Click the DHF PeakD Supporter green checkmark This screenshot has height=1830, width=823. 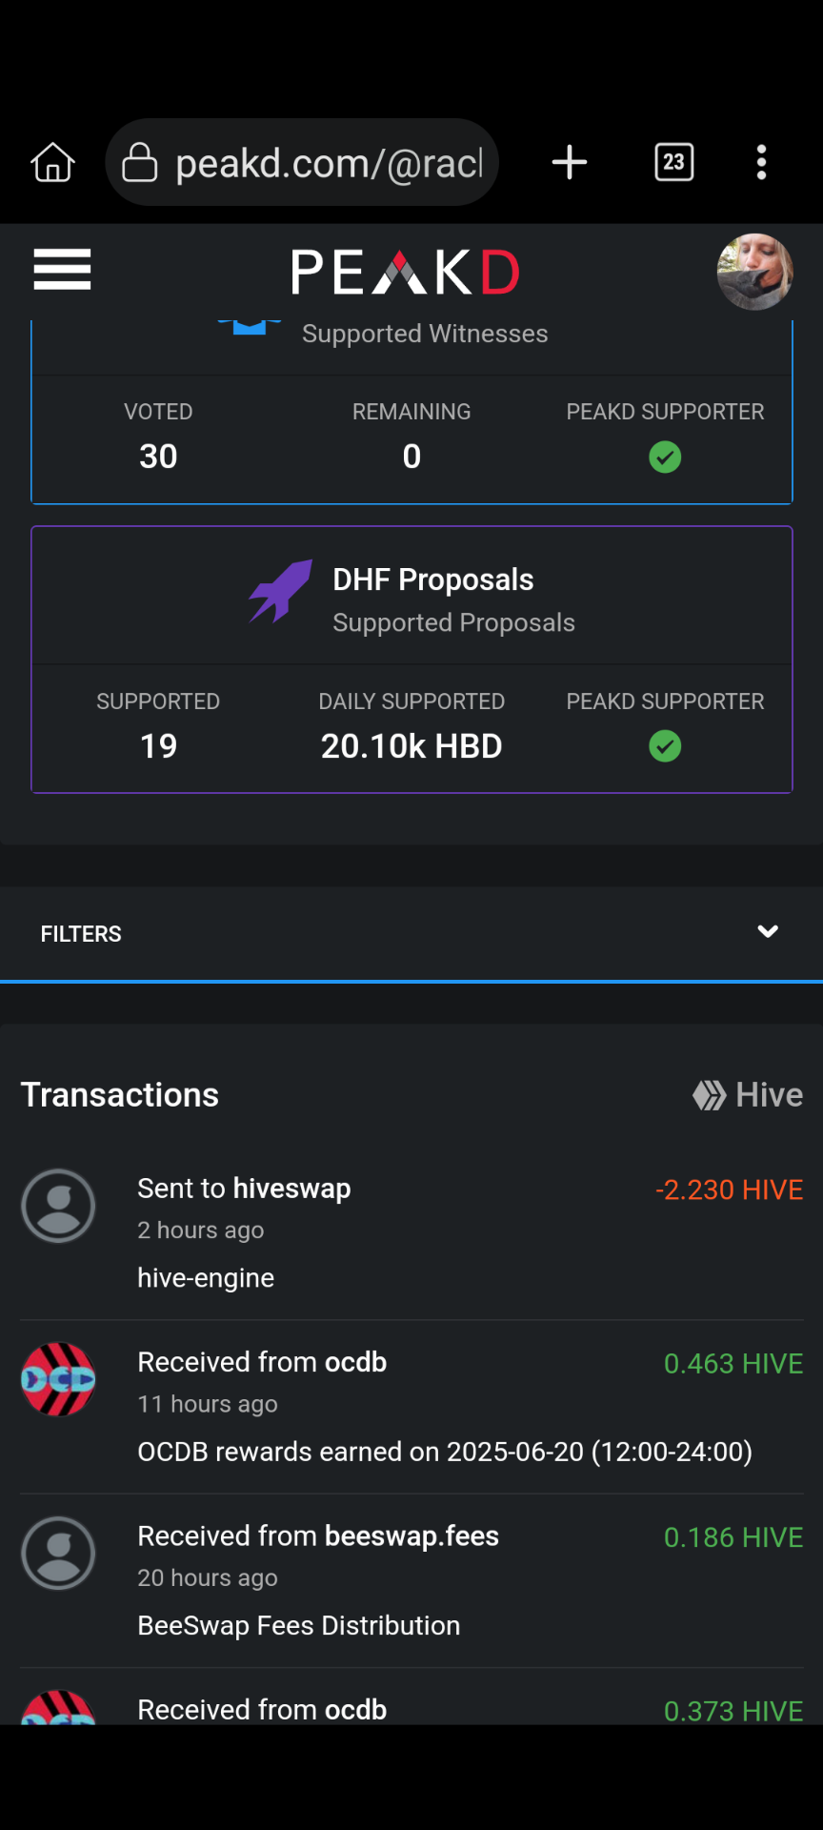665,746
